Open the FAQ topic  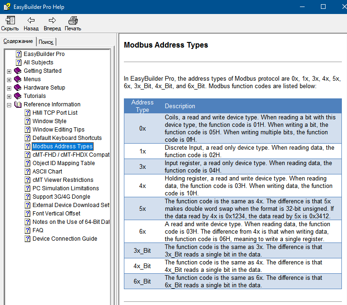38,230
